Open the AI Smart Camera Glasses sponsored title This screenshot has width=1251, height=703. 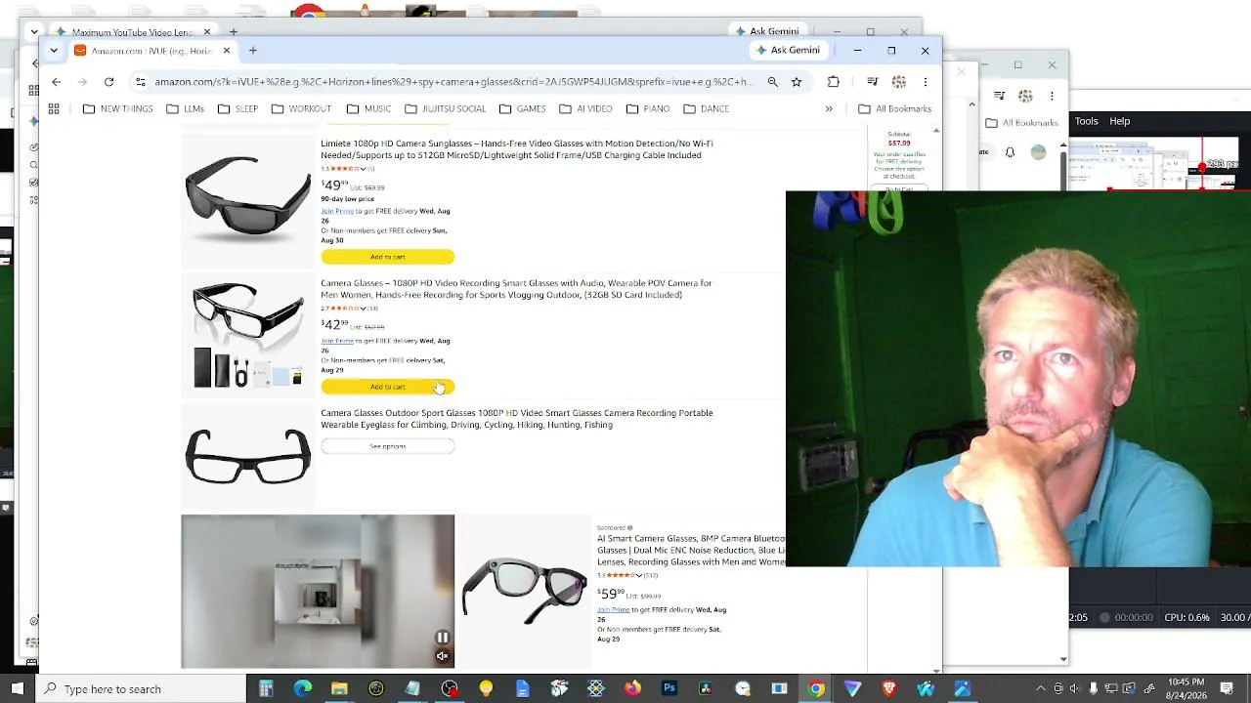coord(691,551)
